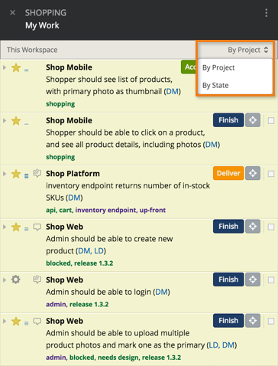Select checkbox on product details Shop Mobile story
Image resolution: width=278 pixels, height=366 pixels.
click(271, 120)
